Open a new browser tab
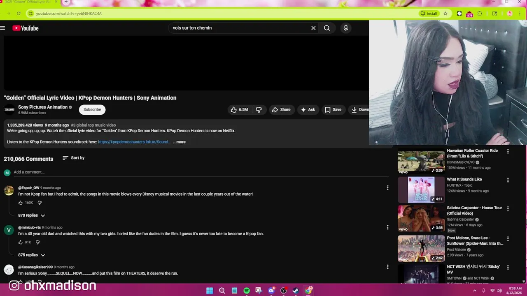The image size is (527, 296). coord(66,2)
